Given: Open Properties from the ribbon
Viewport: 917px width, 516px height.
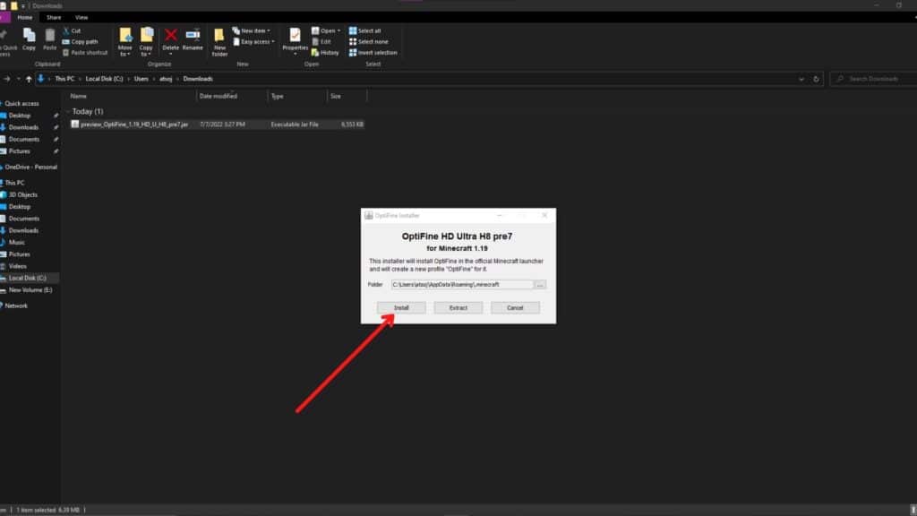Looking at the screenshot, I should [295, 38].
